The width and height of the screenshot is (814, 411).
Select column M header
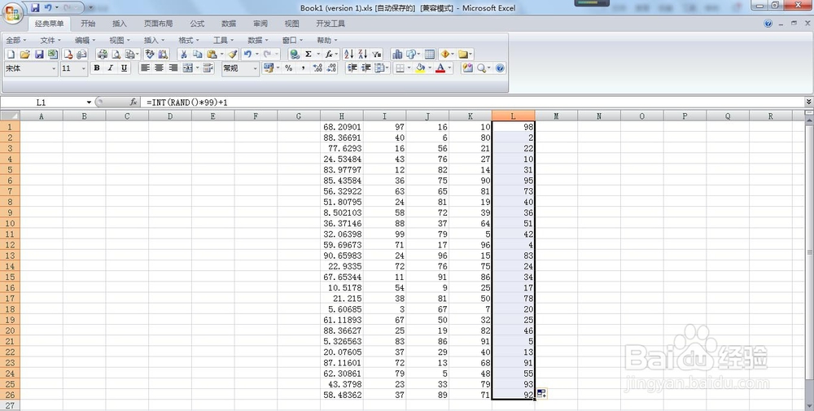coord(556,116)
